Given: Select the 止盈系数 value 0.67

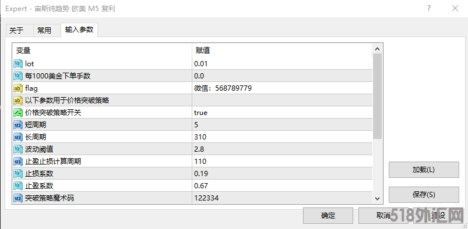Looking at the screenshot, I should [x=201, y=186].
